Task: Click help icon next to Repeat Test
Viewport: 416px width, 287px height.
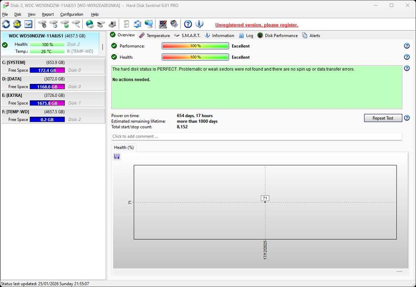Action: click(x=407, y=118)
